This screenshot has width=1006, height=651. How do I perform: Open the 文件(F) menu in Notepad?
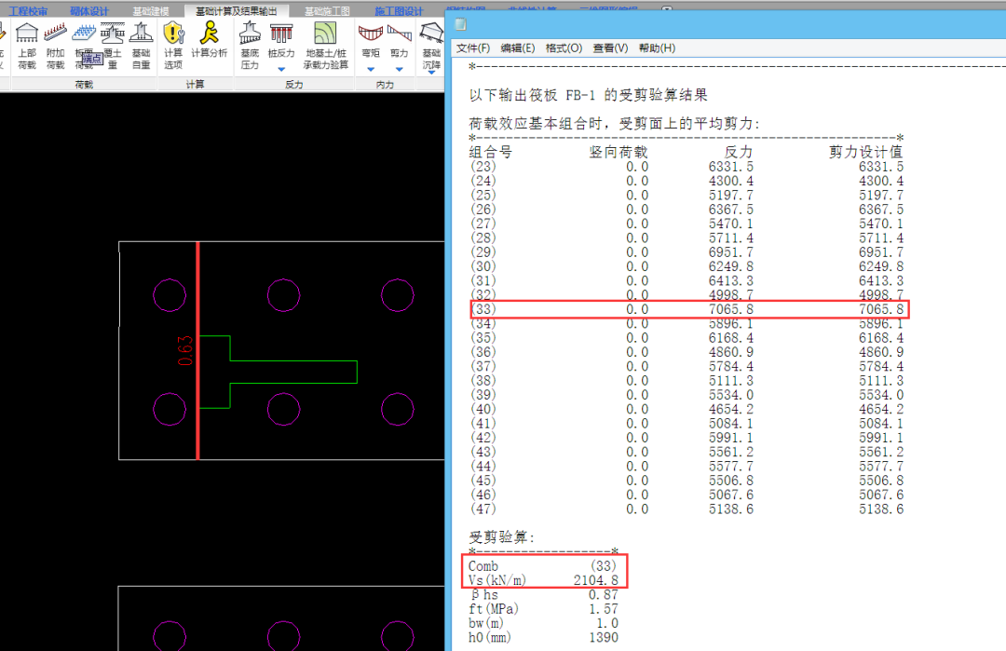[x=473, y=48]
